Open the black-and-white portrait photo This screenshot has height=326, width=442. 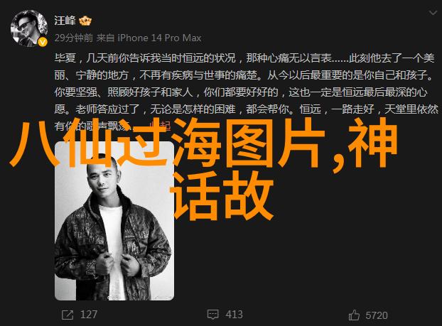[114, 221]
